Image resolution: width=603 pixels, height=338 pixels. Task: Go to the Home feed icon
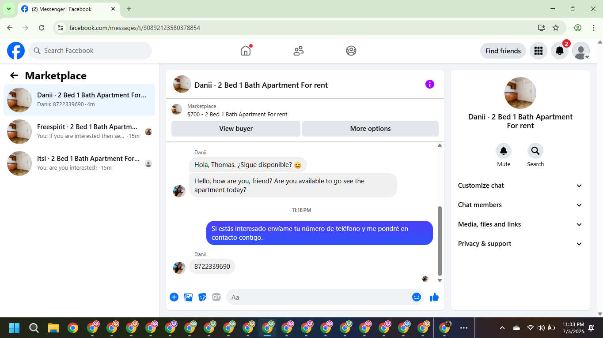point(246,51)
